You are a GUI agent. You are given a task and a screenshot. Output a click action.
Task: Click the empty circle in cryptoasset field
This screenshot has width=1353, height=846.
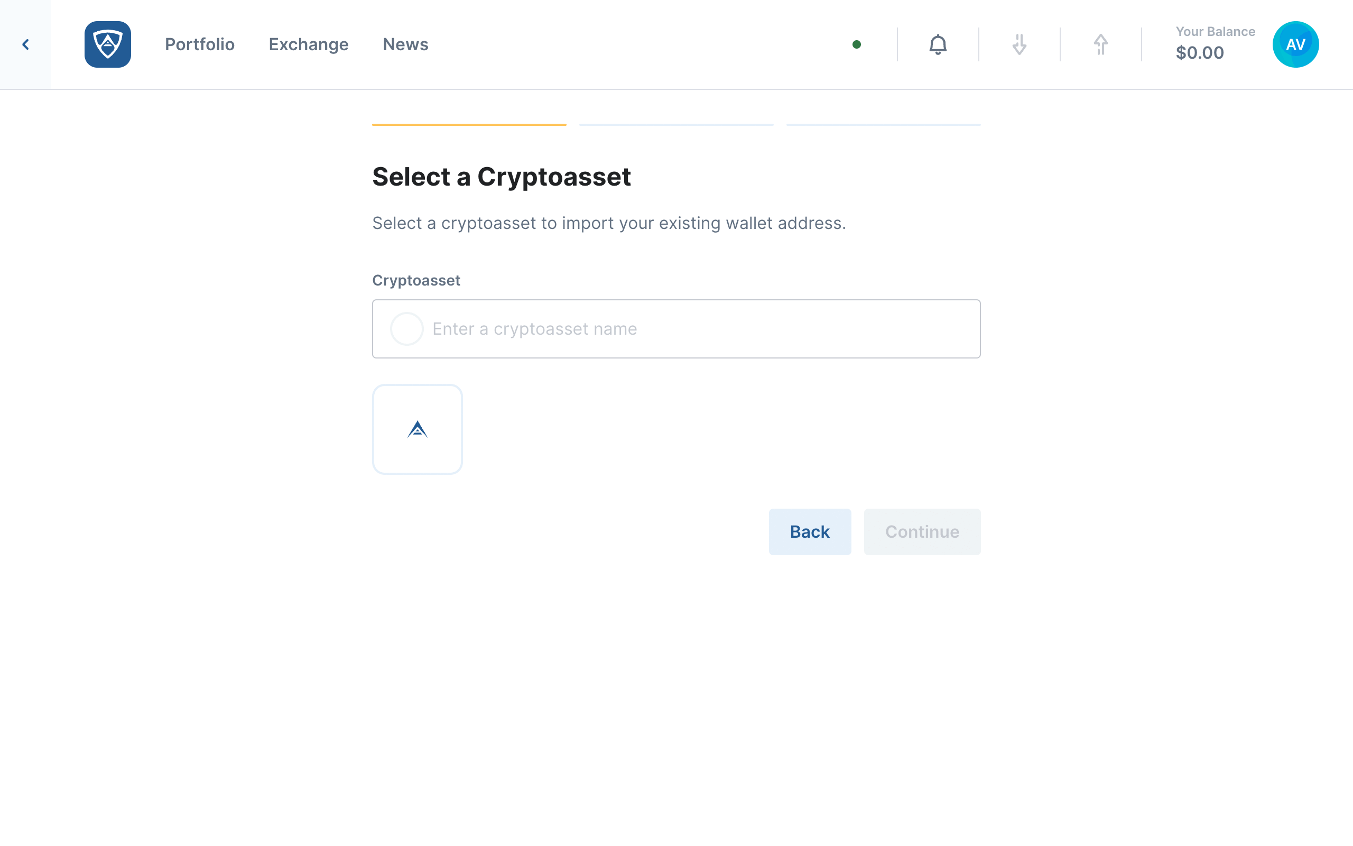pos(406,328)
